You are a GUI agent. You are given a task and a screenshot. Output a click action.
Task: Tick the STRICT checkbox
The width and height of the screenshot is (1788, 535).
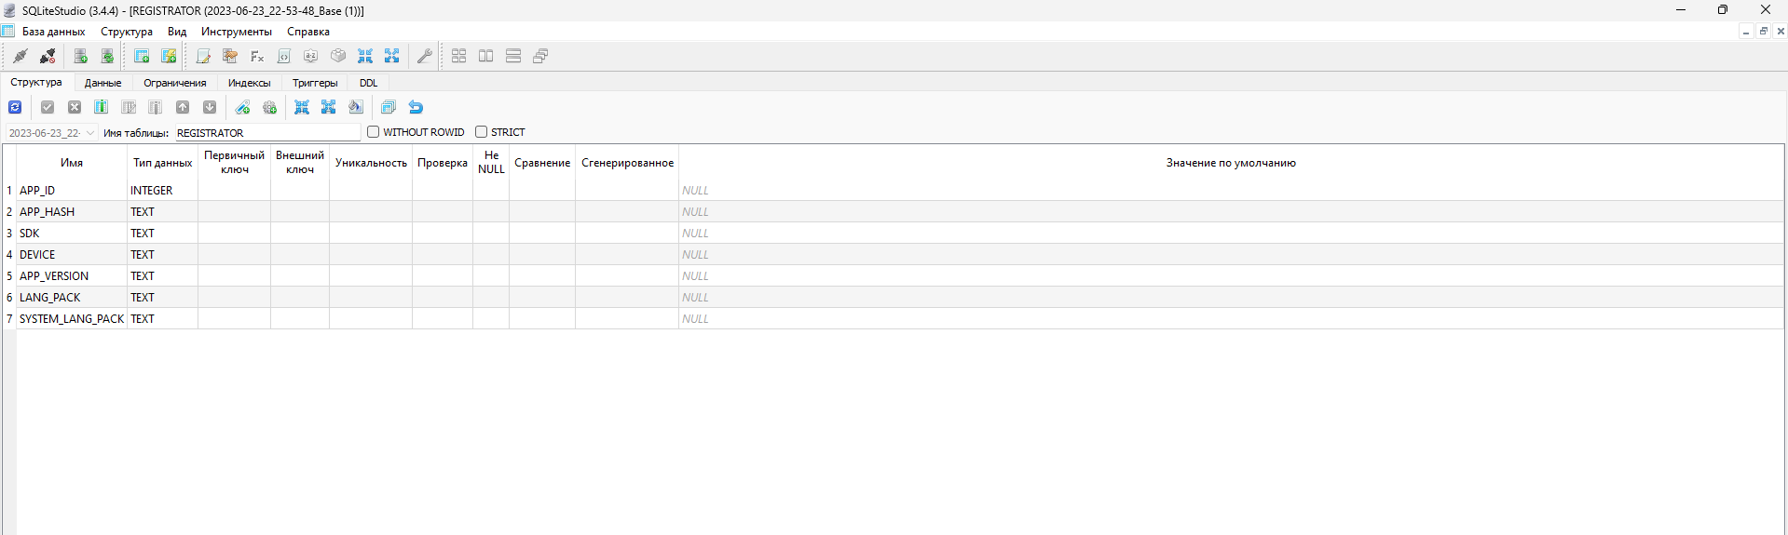(x=482, y=132)
